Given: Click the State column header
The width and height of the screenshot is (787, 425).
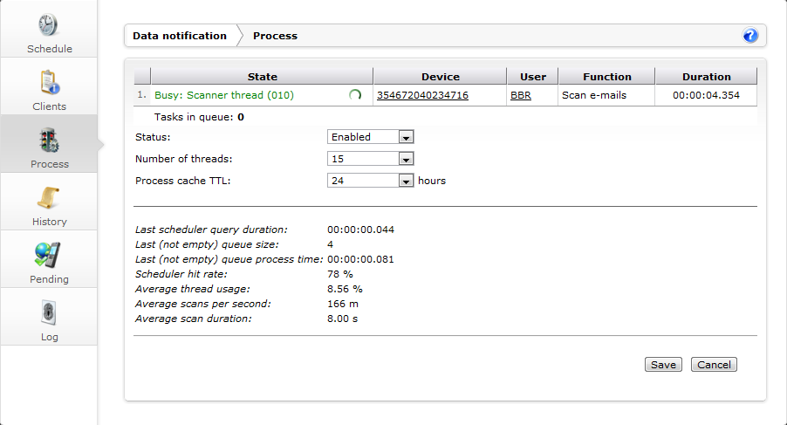Looking at the screenshot, I should coord(262,77).
